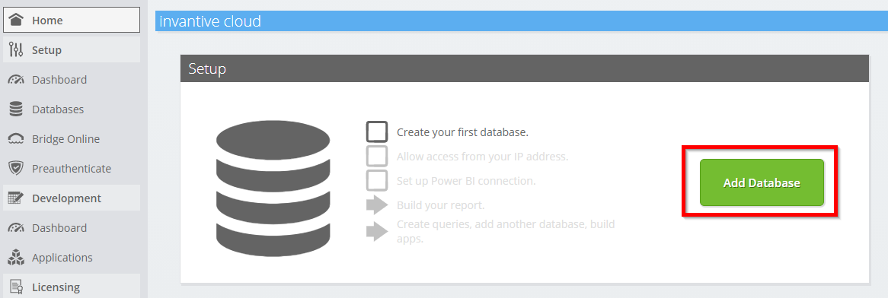Click the Home house icon

click(x=17, y=21)
